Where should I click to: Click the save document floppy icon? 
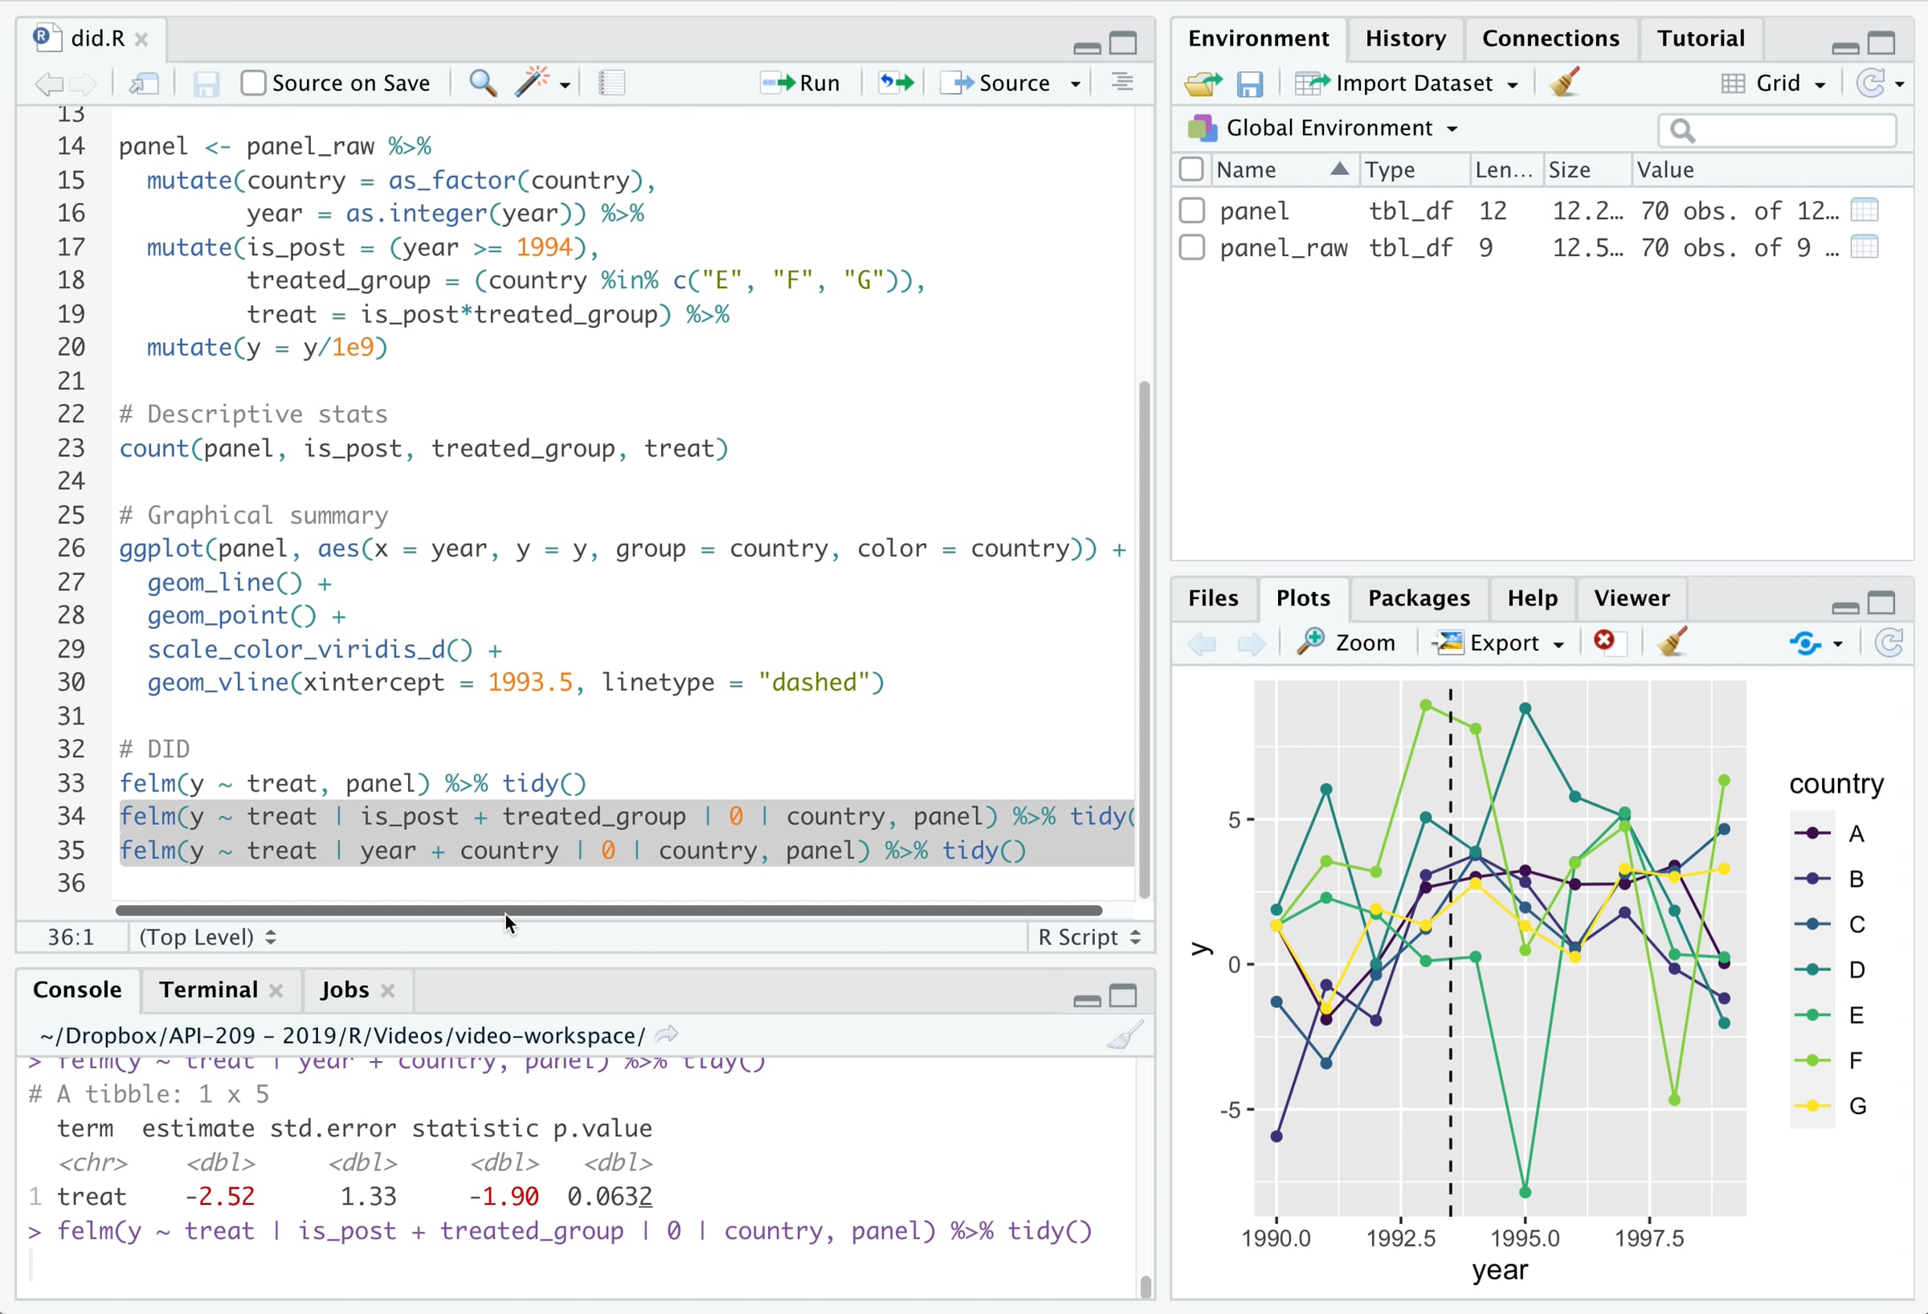click(x=205, y=84)
